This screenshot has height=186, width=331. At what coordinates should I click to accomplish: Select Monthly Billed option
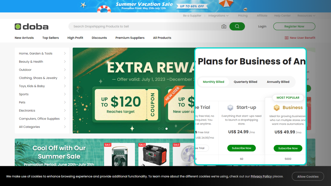tap(213, 82)
